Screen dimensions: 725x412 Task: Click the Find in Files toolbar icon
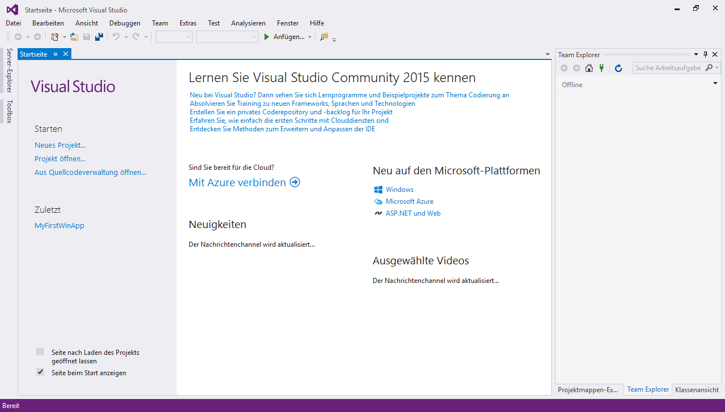click(324, 37)
